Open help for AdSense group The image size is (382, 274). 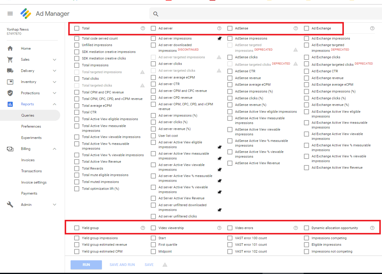296,28
